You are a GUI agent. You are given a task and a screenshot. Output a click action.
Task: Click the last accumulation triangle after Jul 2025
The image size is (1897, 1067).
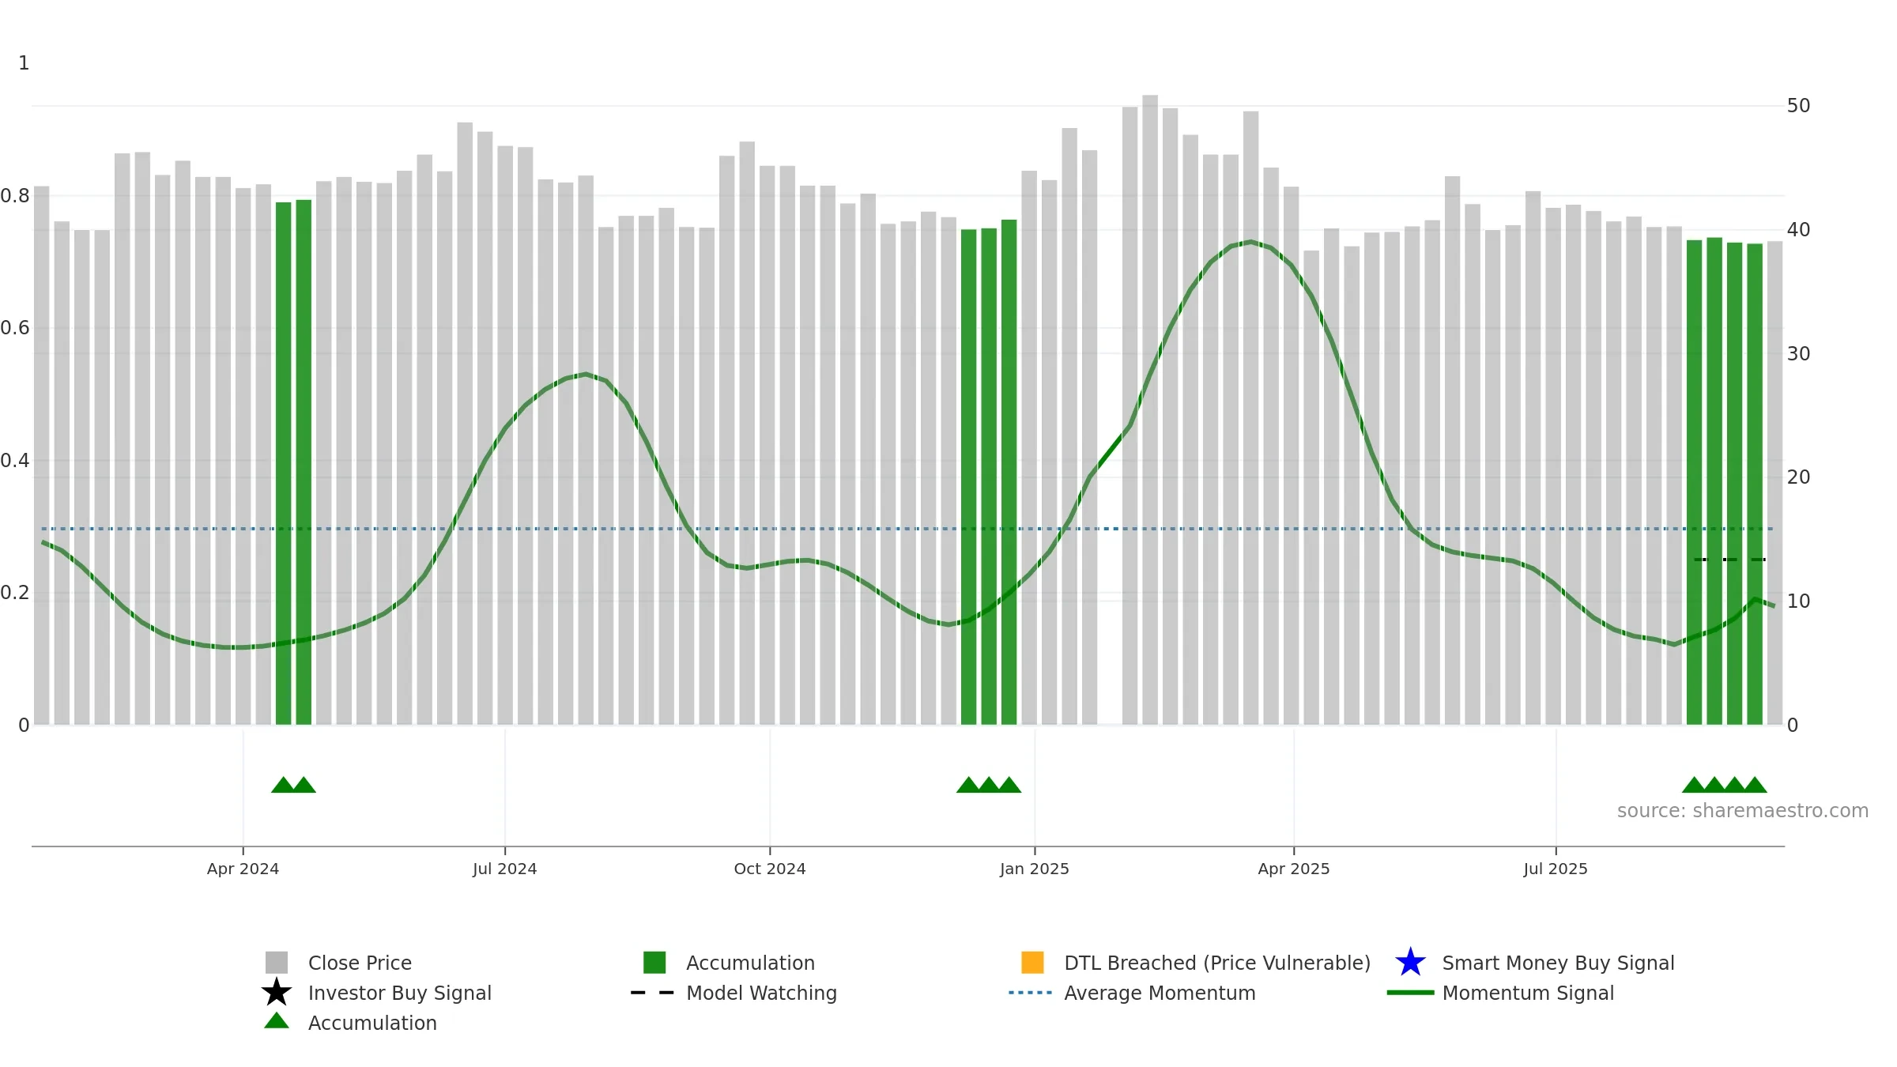point(1755,785)
